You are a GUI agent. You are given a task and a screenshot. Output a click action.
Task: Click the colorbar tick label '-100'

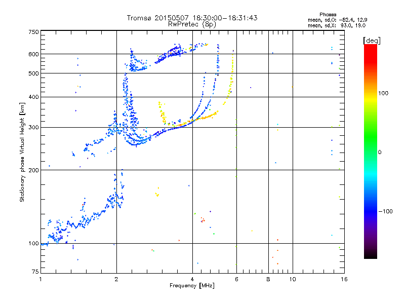tap(385, 211)
